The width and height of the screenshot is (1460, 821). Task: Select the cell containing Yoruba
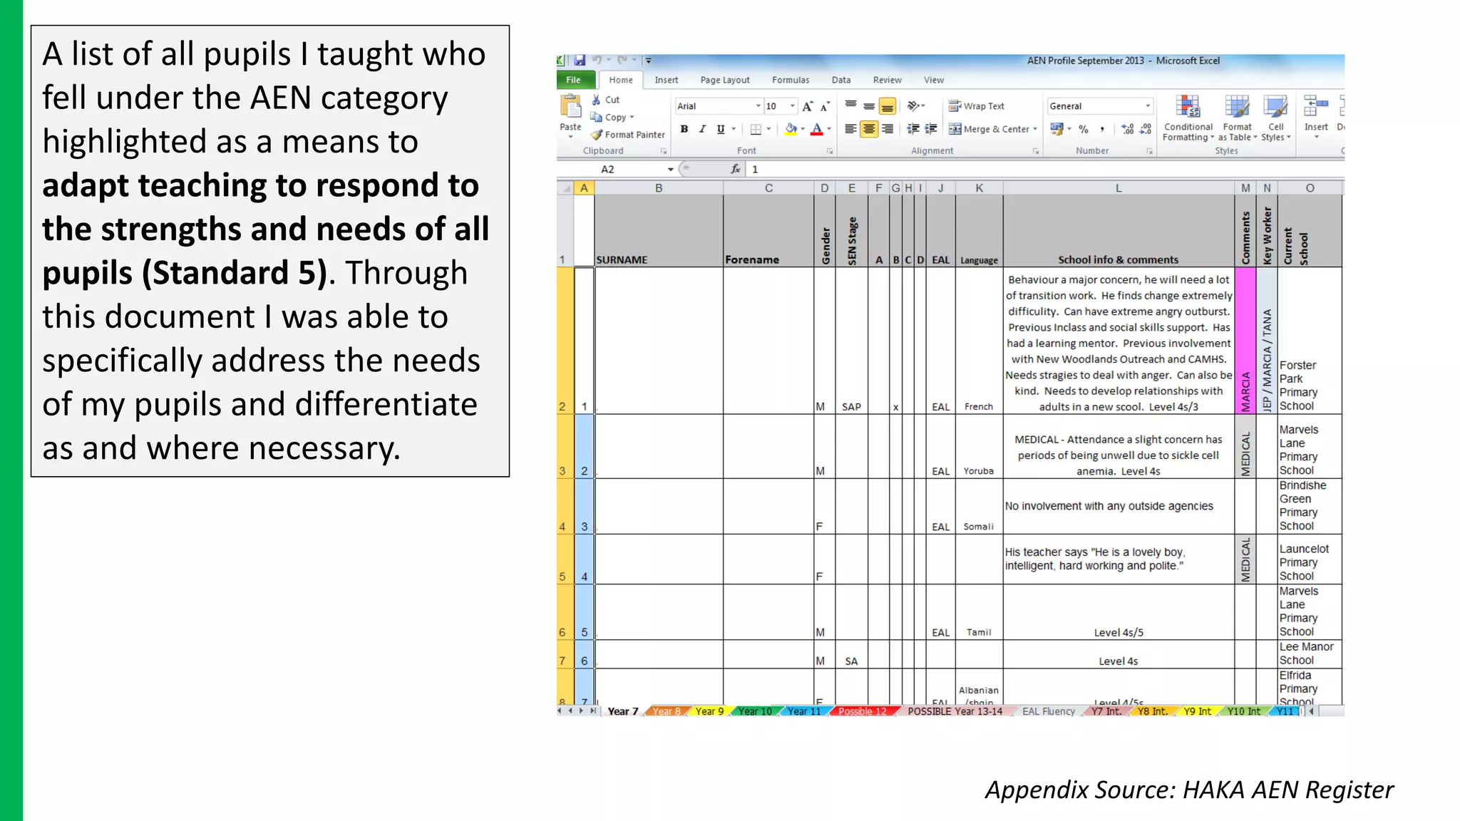[979, 446]
